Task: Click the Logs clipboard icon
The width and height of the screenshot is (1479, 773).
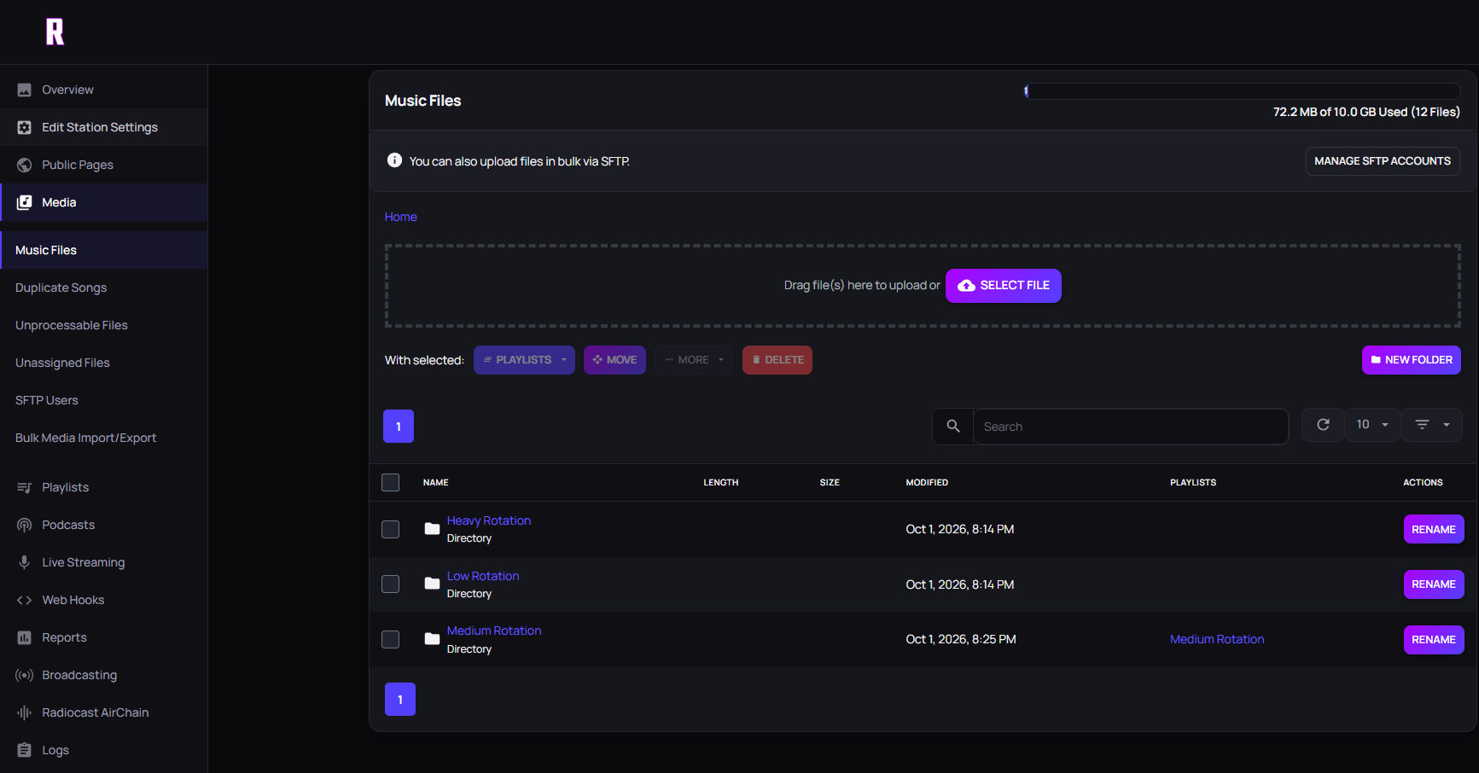Action: click(25, 750)
